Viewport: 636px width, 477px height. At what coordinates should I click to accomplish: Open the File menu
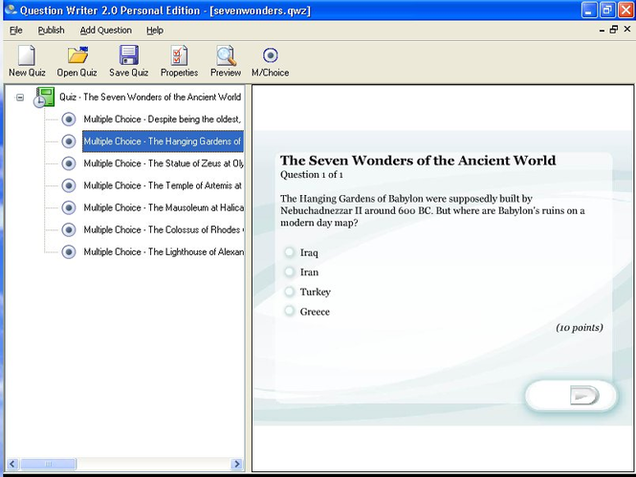(16, 31)
